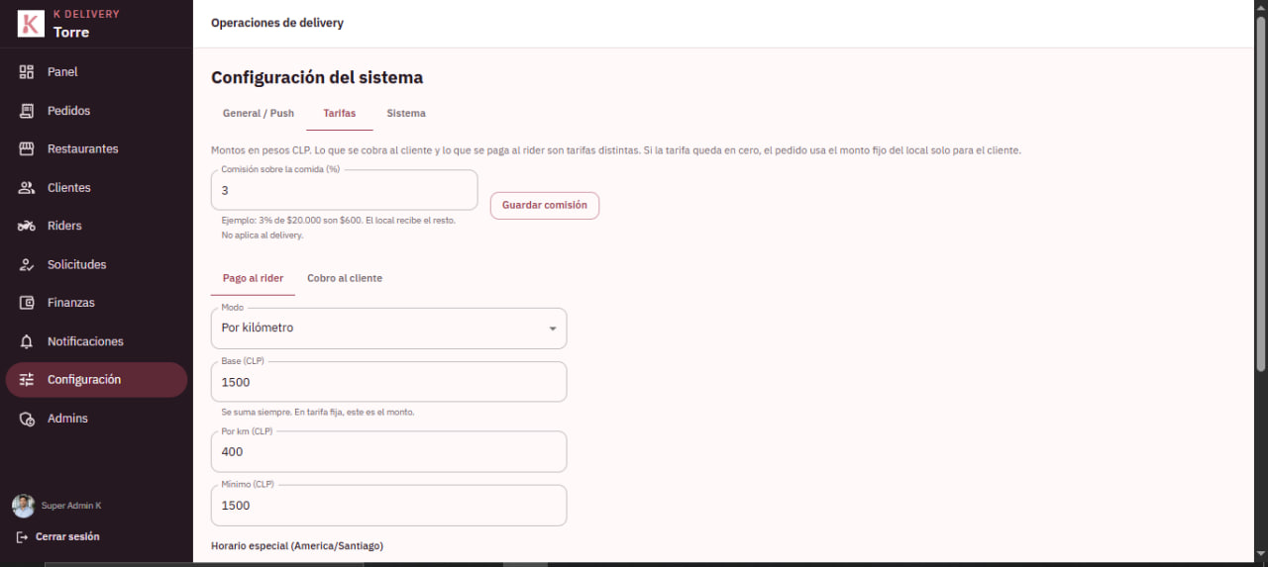Switch to General / Push tab
The width and height of the screenshot is (1268, 567).
(259, 114)
